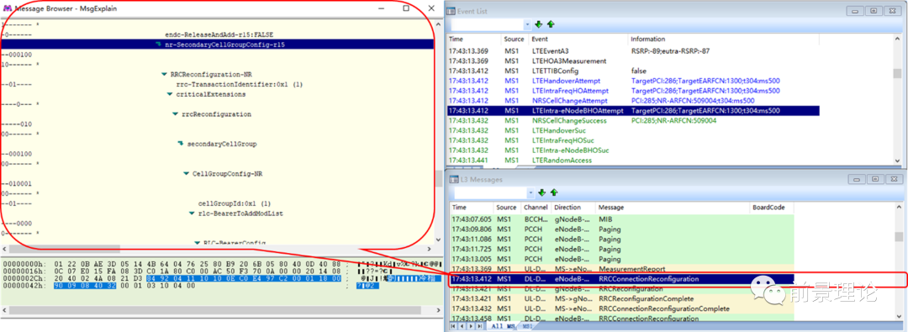Click the Event List filter input field
Screen dimensions: 908x332
(487, 24)
